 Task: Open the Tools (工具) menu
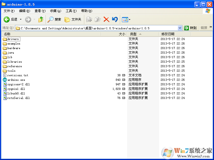(71, 11)
